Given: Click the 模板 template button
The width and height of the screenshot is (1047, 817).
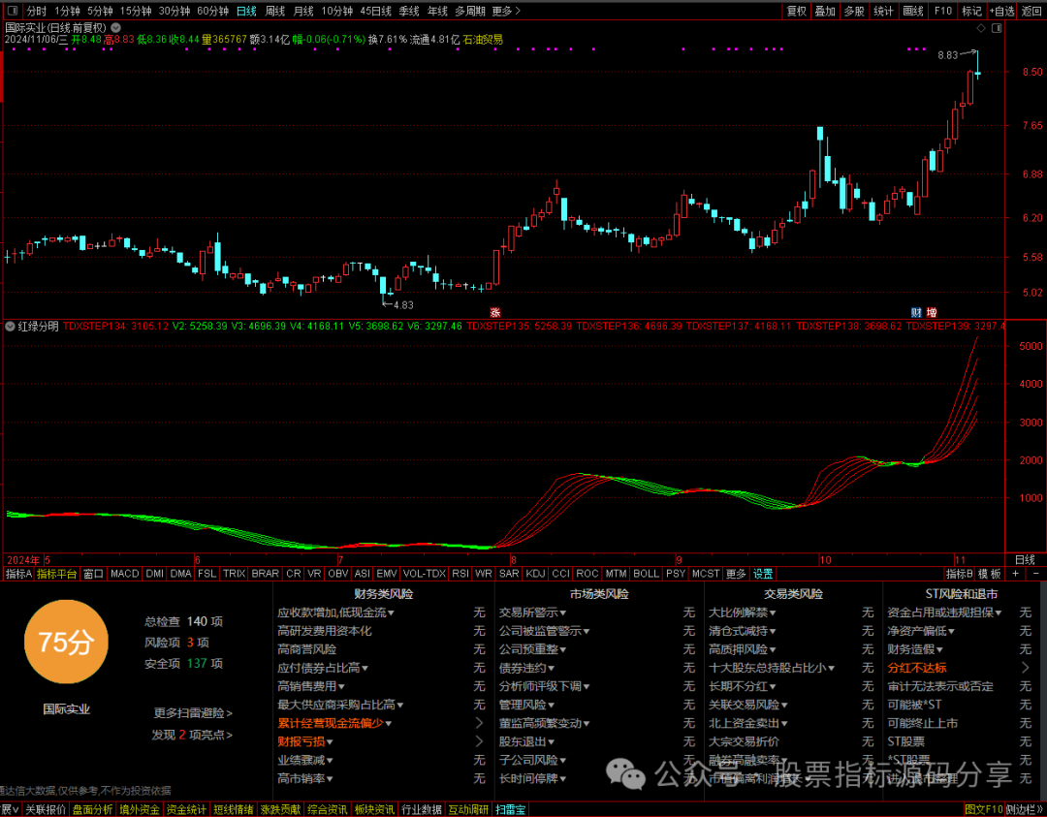Looking at the screenshot, I should 990,574.
